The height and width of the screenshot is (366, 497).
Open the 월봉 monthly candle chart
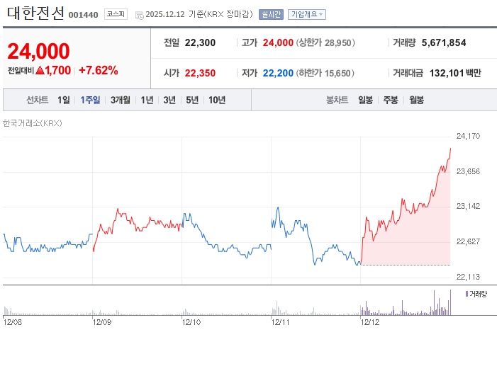click(x=416, y=100)
